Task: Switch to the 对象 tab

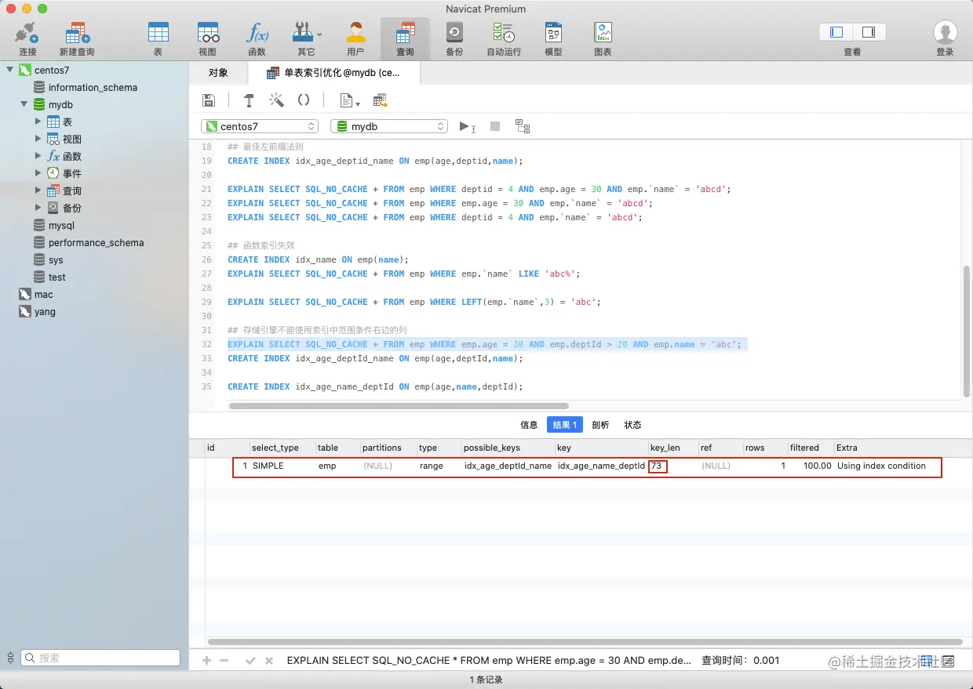Action: click(218, 73)
